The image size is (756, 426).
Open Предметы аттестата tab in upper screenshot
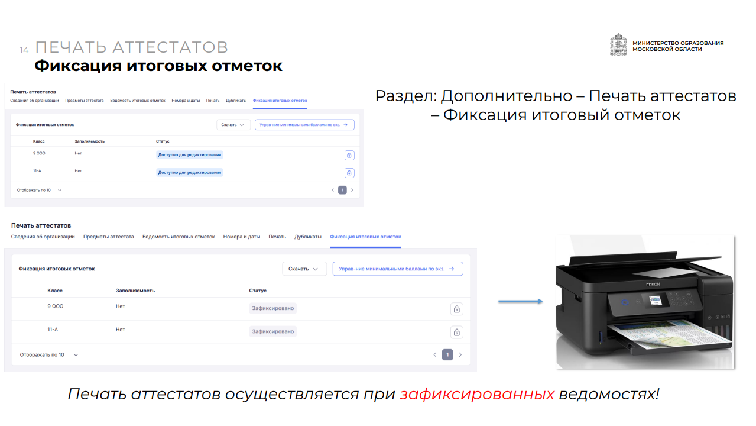click(x=85, y=101)
